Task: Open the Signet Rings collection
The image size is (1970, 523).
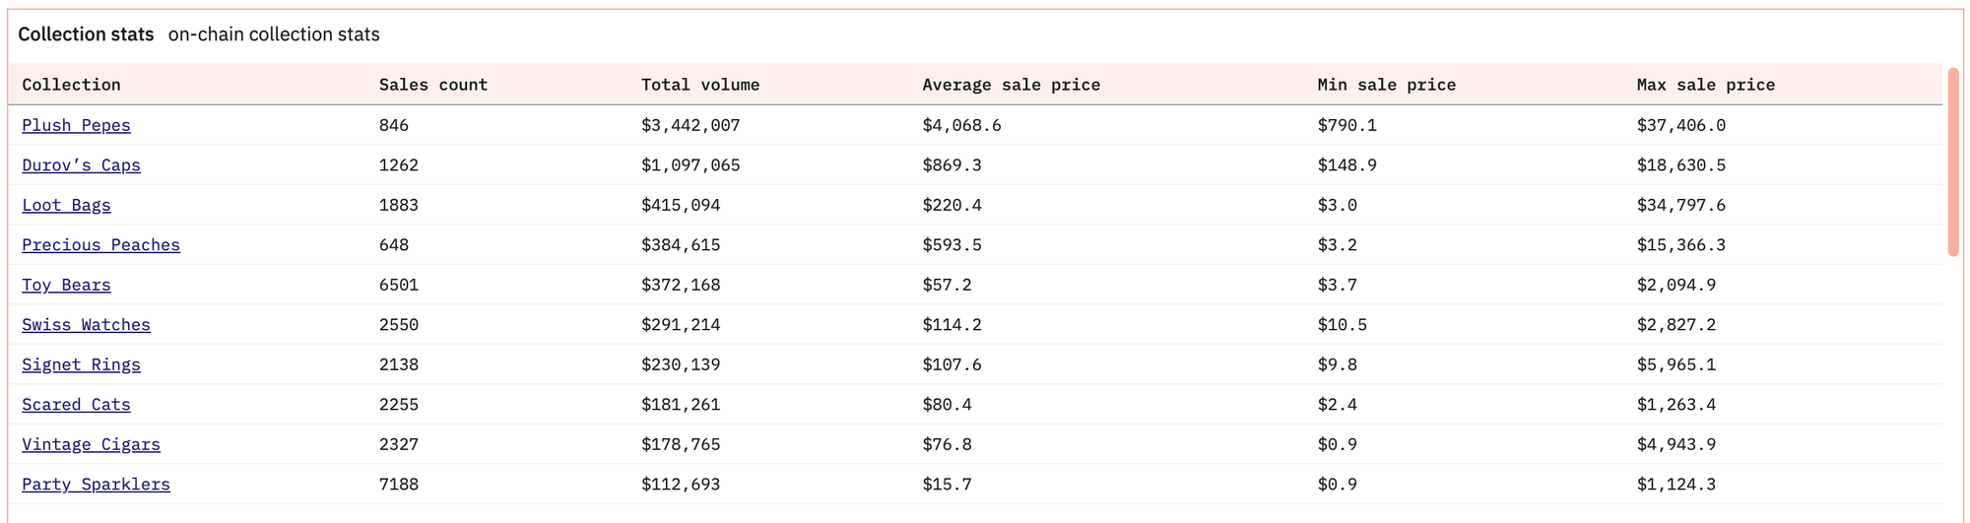Action: tap(81, 364)
